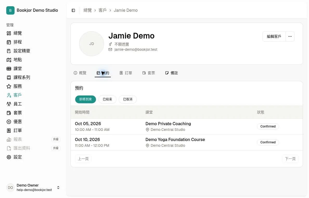Viewport: 309px width, 198px height.
Task: Click the jamie-demo@bookjor.test email
Action: [136, 49]
